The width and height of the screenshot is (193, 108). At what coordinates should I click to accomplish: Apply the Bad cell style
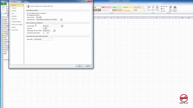point(106,7)
